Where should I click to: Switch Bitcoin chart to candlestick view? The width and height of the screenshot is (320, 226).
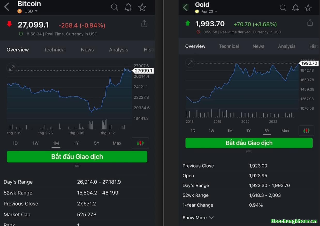point(140,143)
